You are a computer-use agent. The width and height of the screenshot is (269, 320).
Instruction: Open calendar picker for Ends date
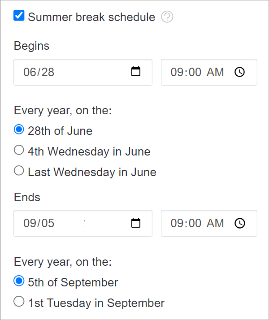tap(136, 223)
